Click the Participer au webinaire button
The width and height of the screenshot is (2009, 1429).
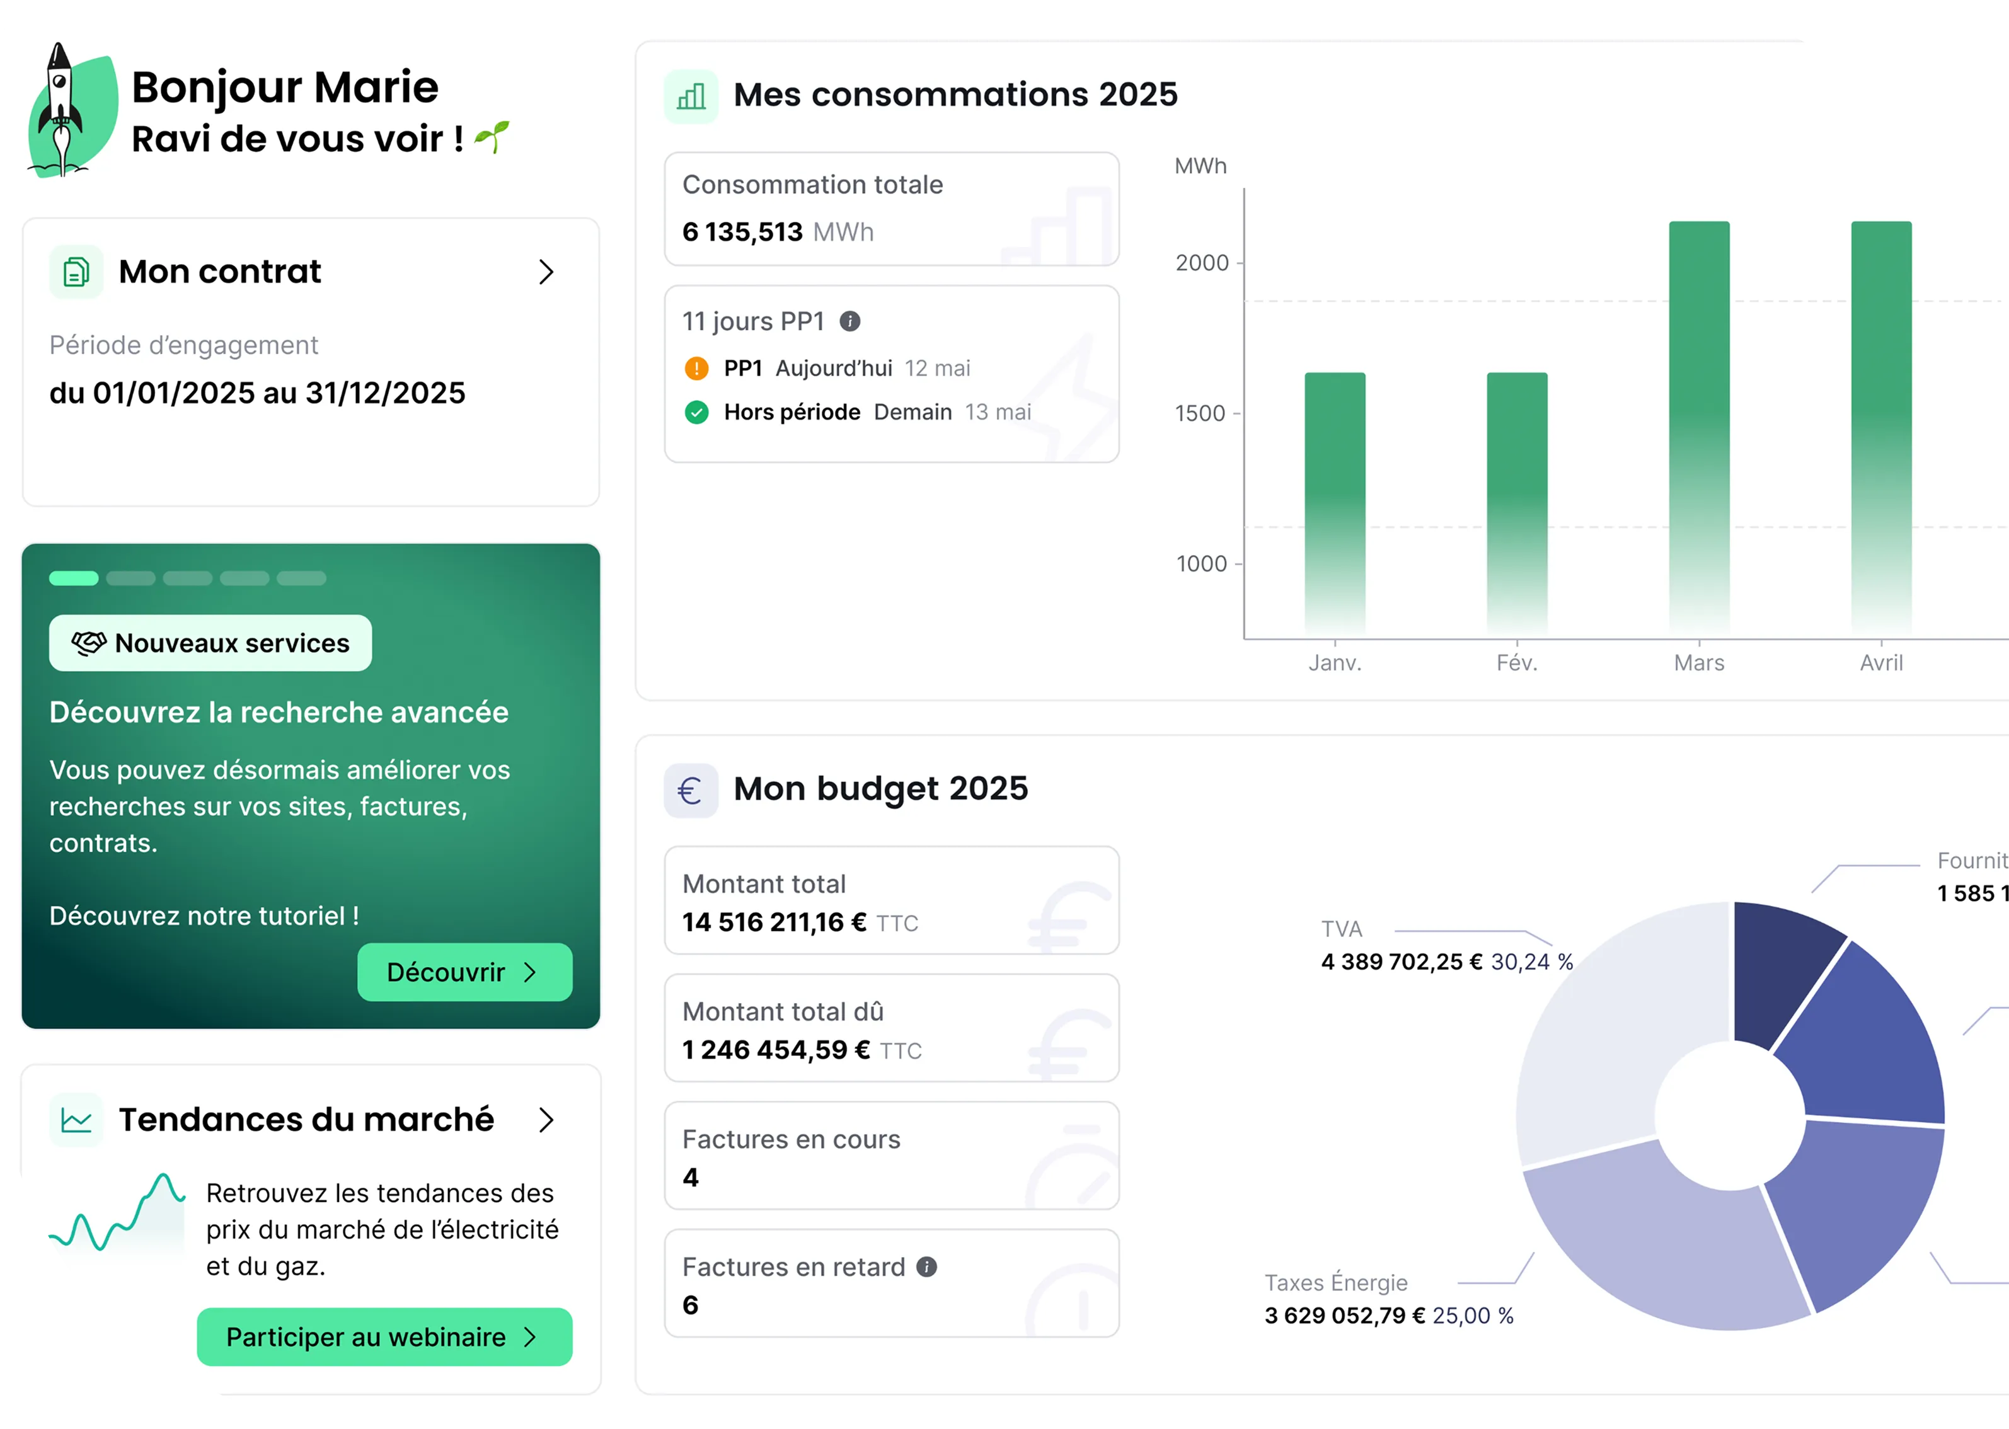(x=384, y=1336)
